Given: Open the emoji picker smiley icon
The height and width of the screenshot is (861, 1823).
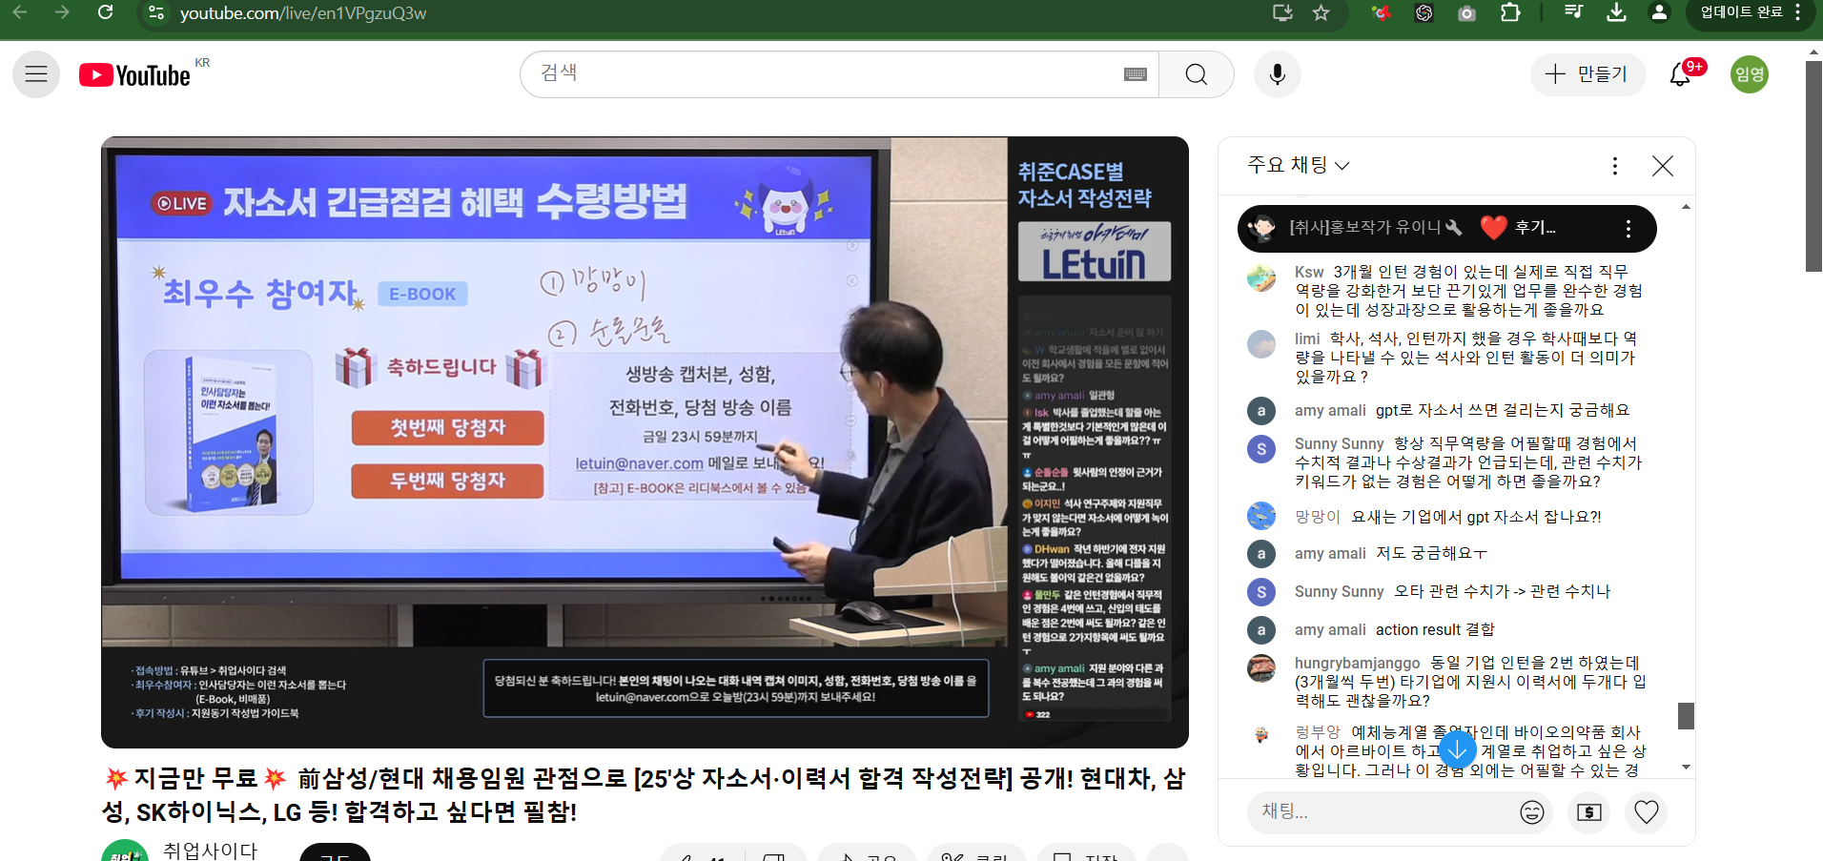Looking at the screenshot, I should pyautogui.click(x=1532, y=812).
